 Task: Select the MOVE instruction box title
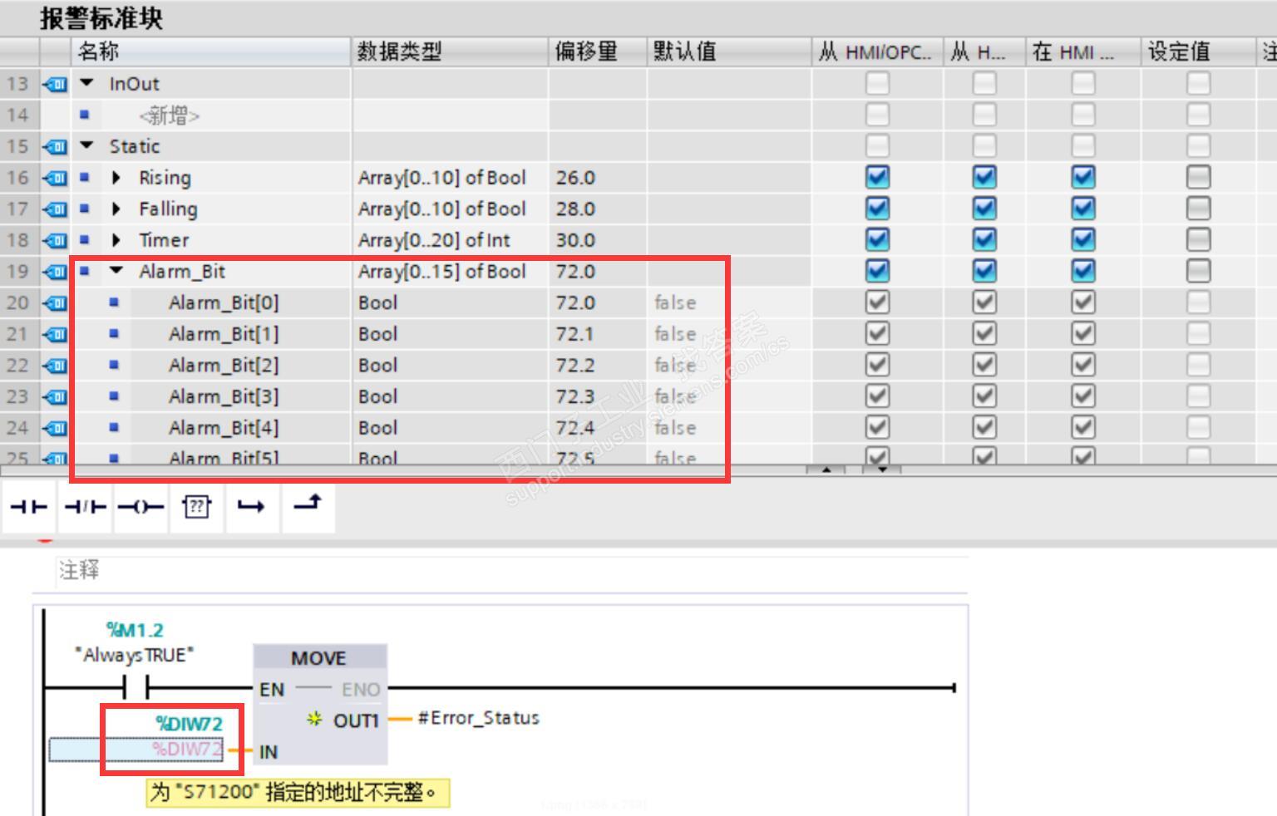(318, 658)
